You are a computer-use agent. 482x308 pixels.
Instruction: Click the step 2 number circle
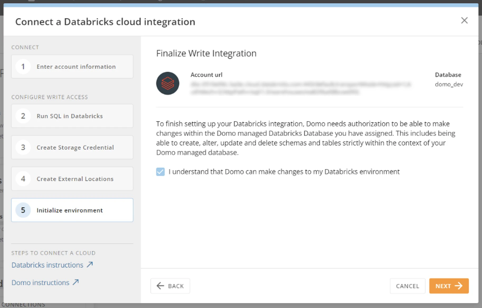[x=23, y=116]
